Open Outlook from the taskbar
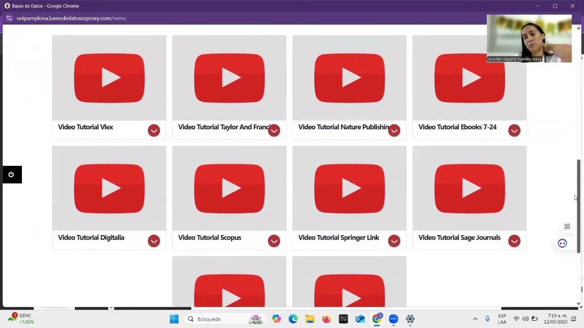Image resolution: width=584 pixels, height=328 pixels. pyautogui.click(x=360, y=319)
